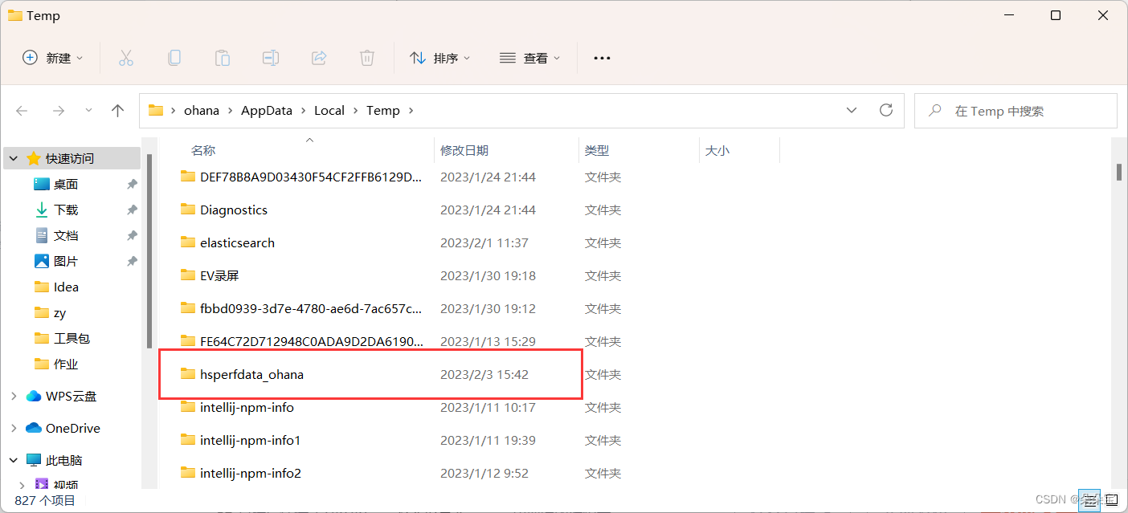Image resolution: width=1128 pixels, height=513 pixels.
Task: Select WPS云盘 in the sidebar
Action: click(x=71, y=396)
